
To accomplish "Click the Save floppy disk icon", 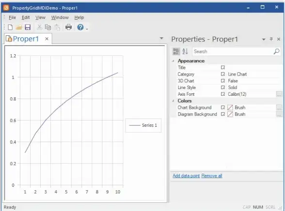I will (x=28, y=28).
